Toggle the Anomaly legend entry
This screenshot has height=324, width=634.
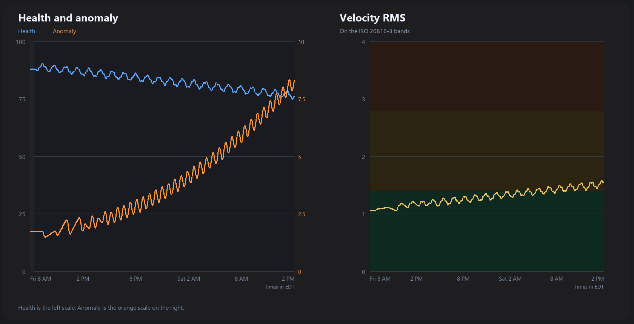pos(65,31)
